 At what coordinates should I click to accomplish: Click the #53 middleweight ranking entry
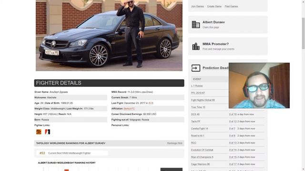tap(72, 153)
